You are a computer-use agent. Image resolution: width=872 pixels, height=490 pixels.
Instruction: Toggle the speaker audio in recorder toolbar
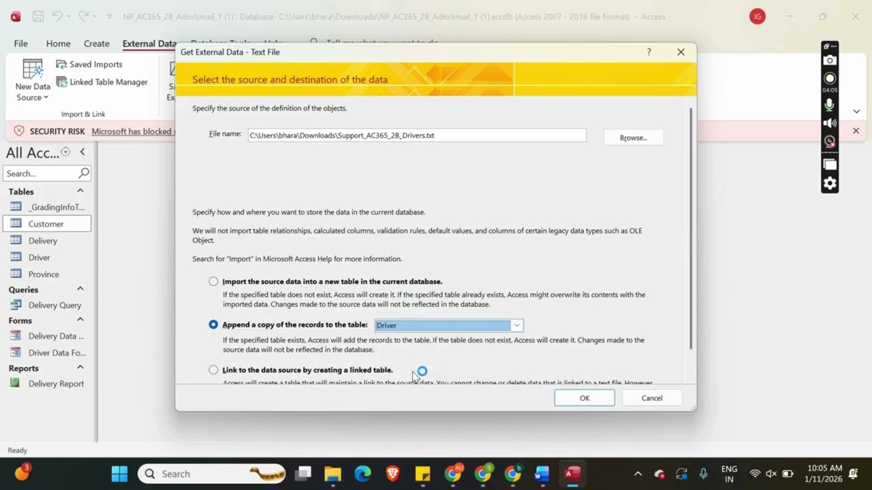click(829, 123)
